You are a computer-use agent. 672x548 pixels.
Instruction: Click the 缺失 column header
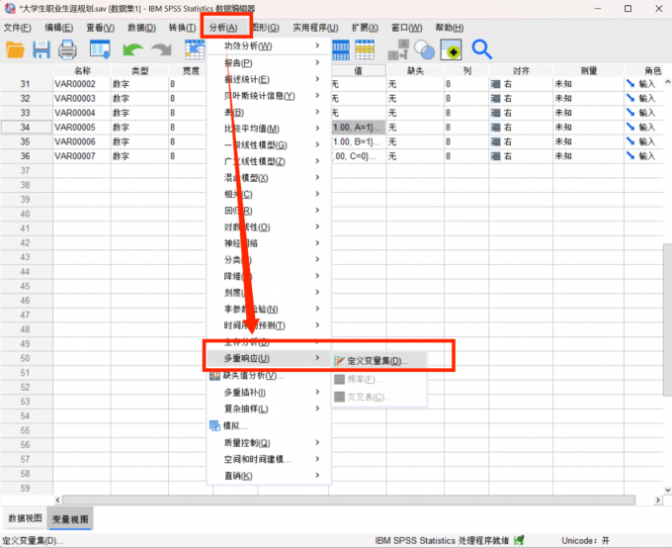click(x=415, y=70)
